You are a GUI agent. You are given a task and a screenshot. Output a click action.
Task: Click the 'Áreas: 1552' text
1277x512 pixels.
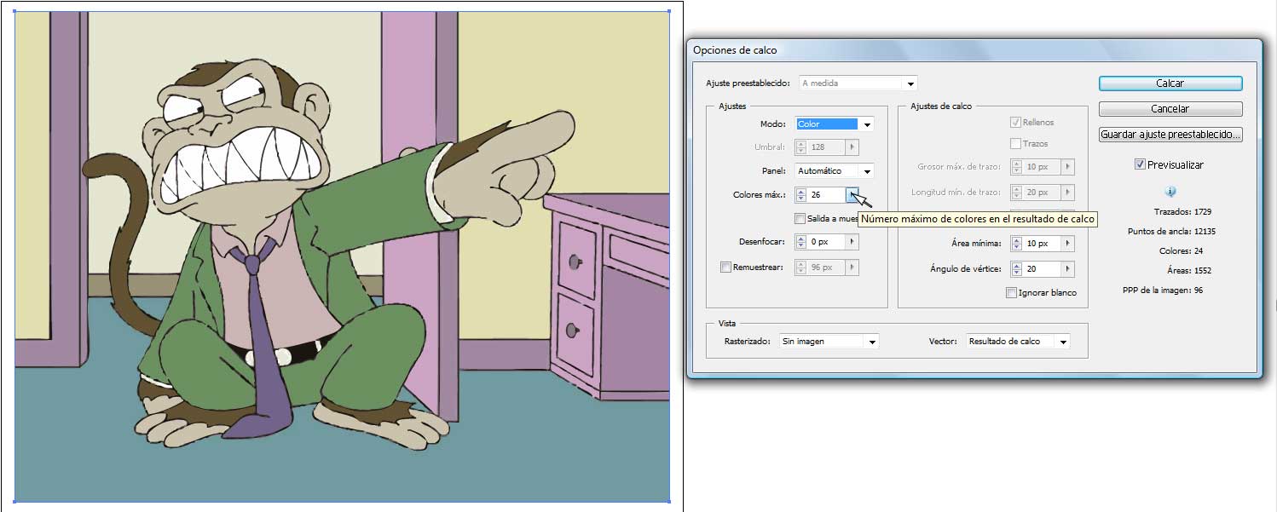pos(1189,271)
